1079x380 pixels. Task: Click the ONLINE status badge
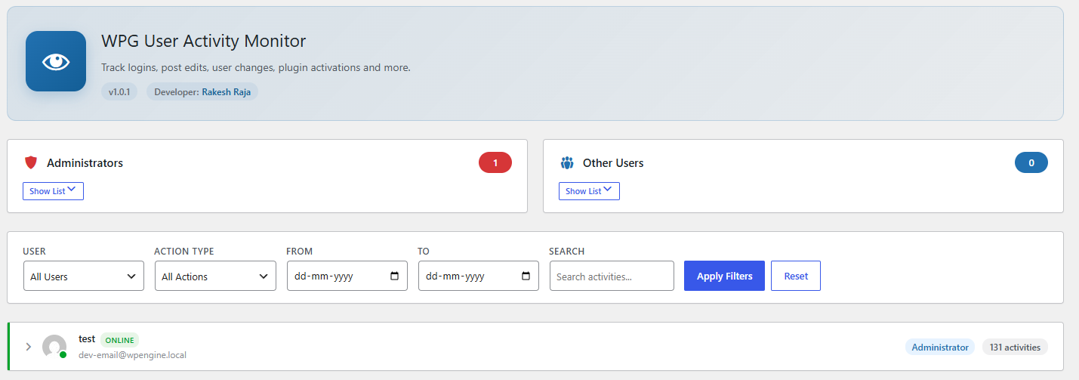pyautogui.click(x=120, y=340)
